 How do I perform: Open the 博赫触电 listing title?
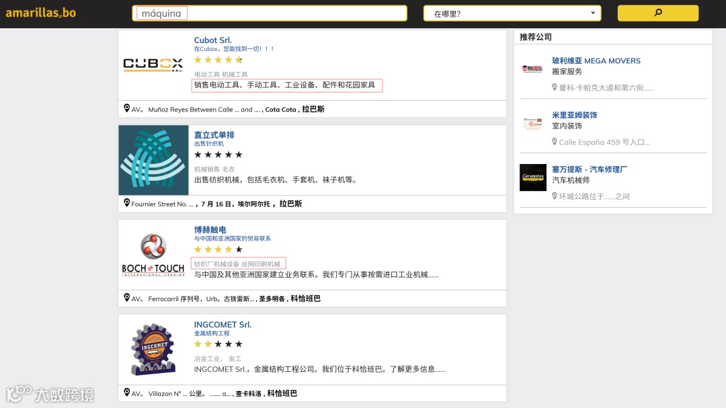(x=210, y=230)
